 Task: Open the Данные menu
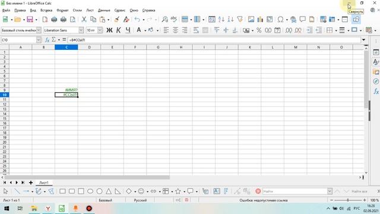(104, 10)
